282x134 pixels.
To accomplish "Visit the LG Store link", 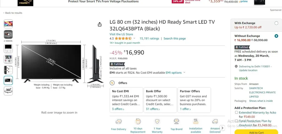I will 121,34.
